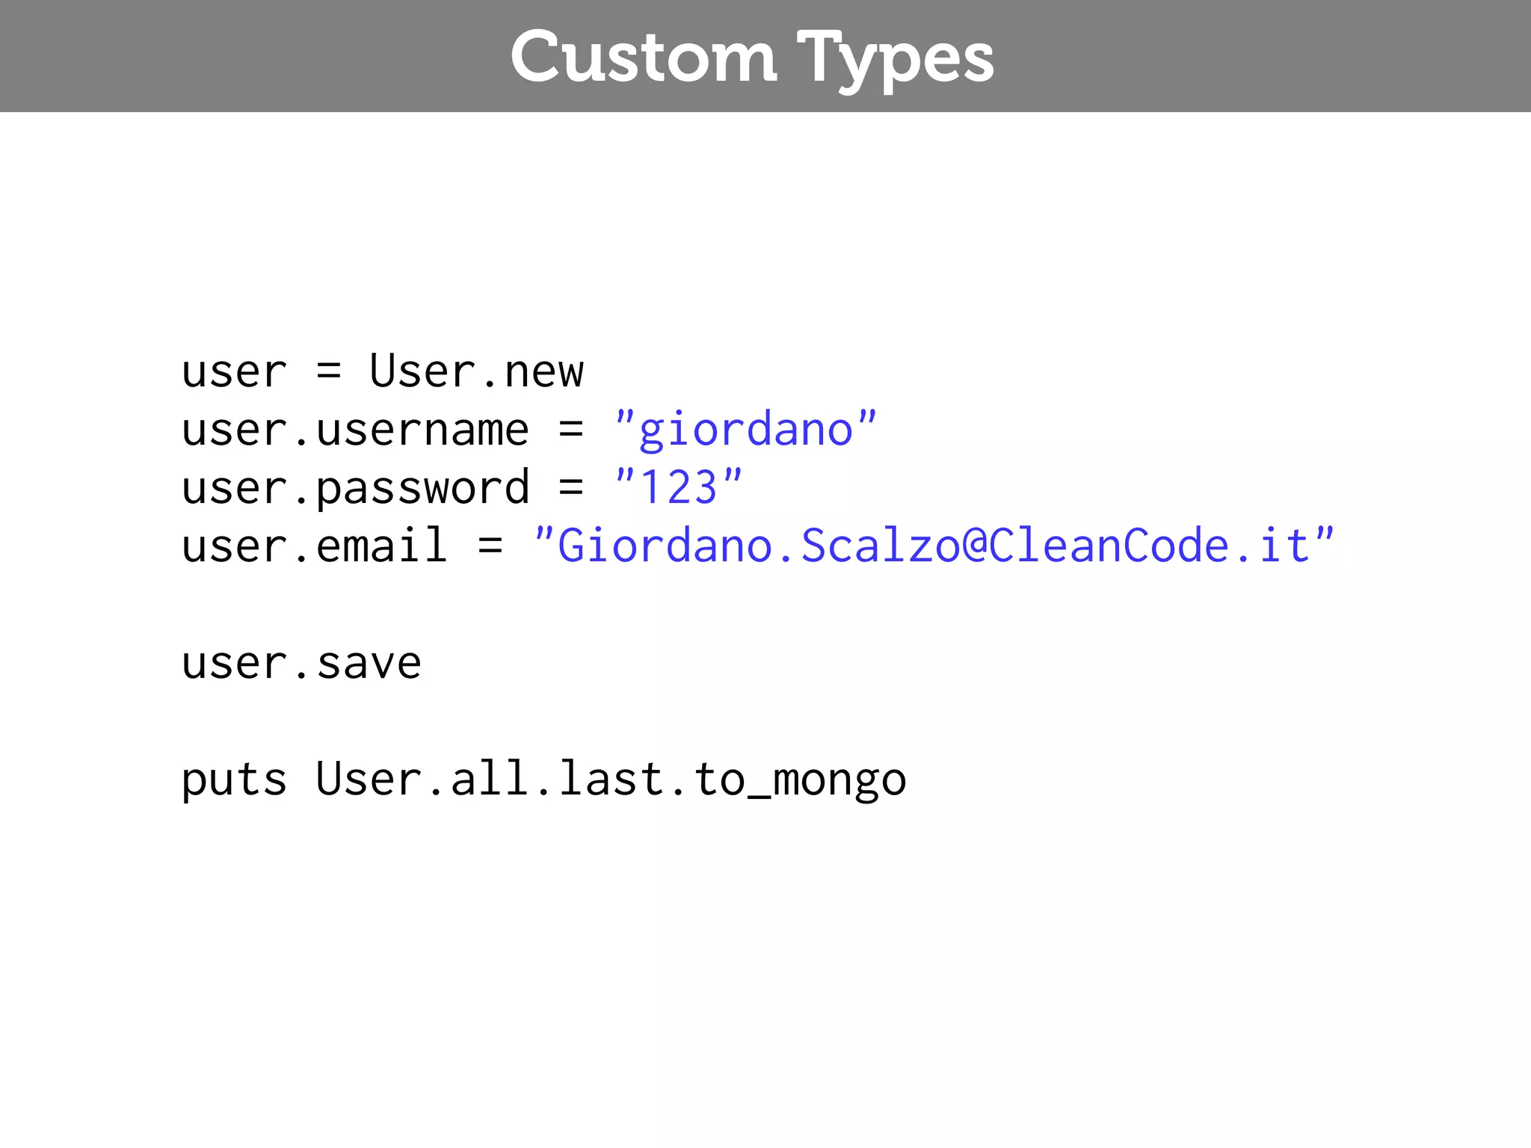This screenshot has height=1148, width=1531.
Task: Click the line 'user = User.new'
Action: (x=383, y=371)
